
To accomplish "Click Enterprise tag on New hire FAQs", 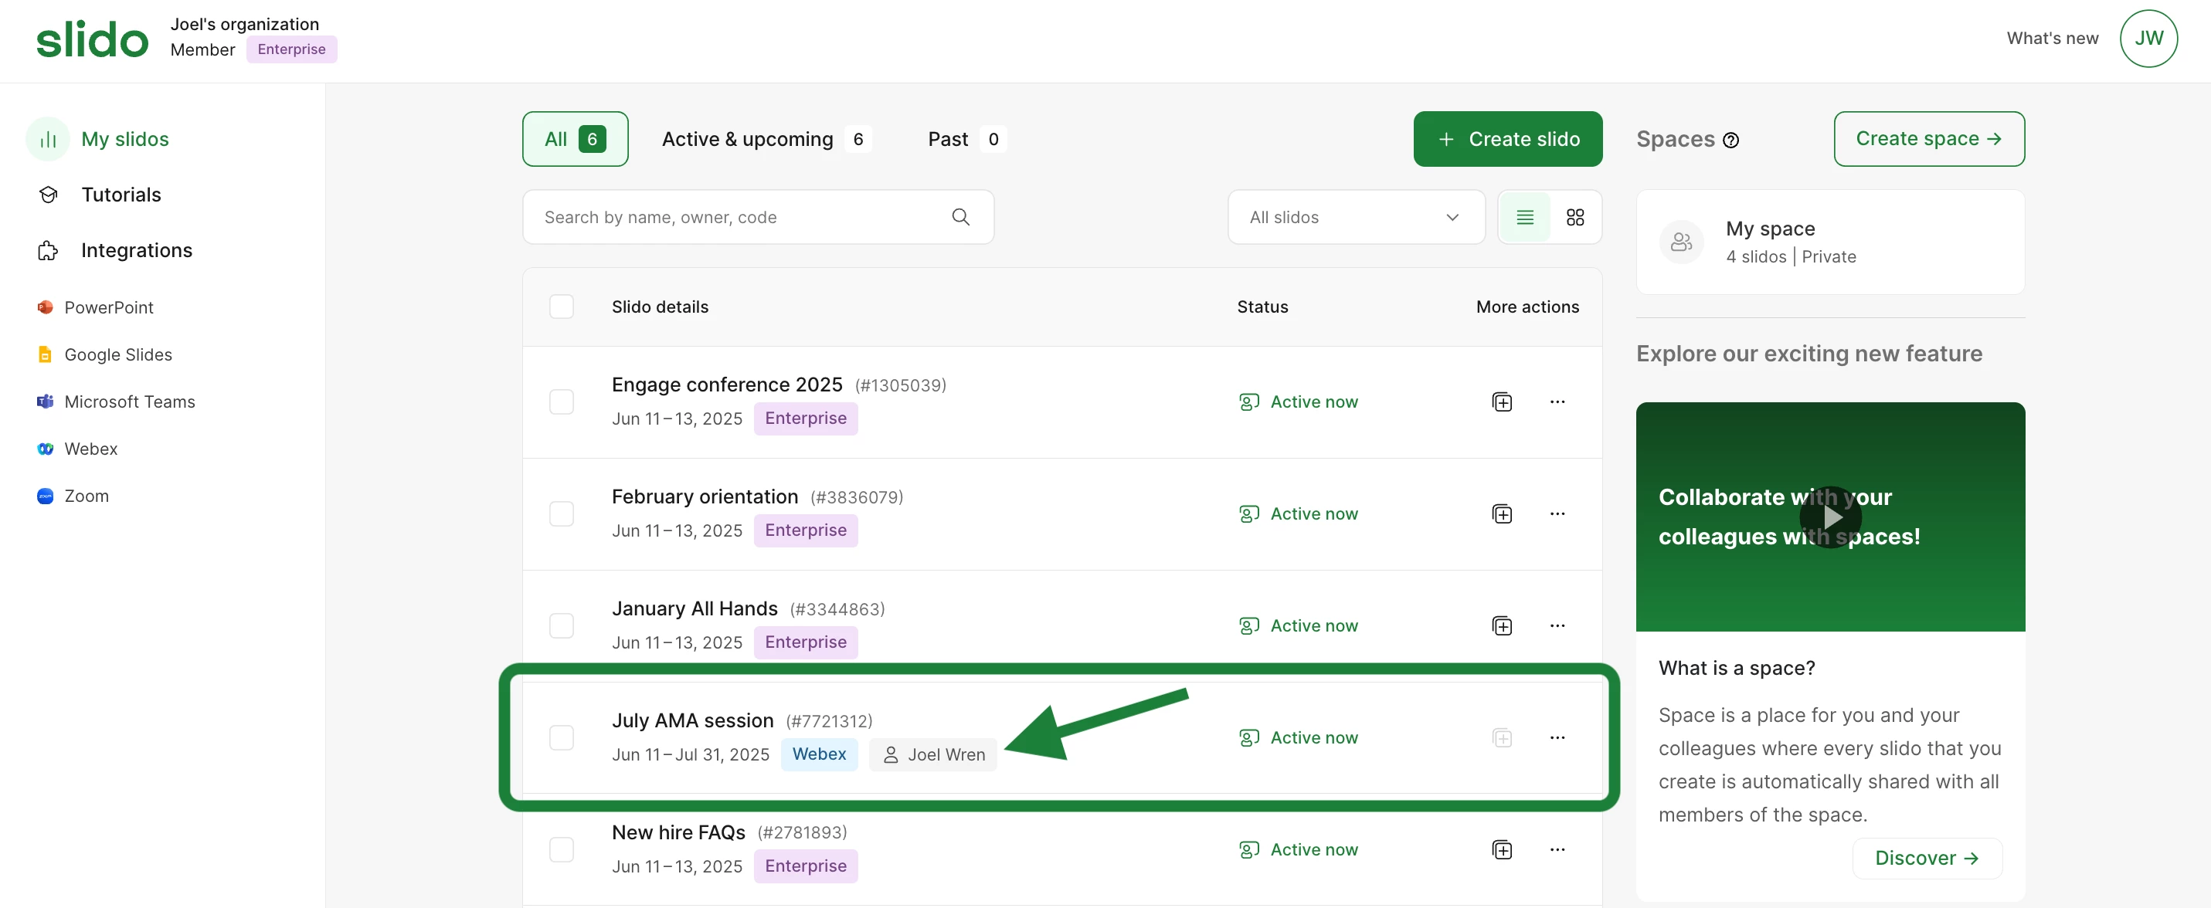I will coord(805,866).
